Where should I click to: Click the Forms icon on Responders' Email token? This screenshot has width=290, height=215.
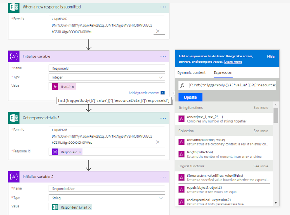[x=55, y=207]
